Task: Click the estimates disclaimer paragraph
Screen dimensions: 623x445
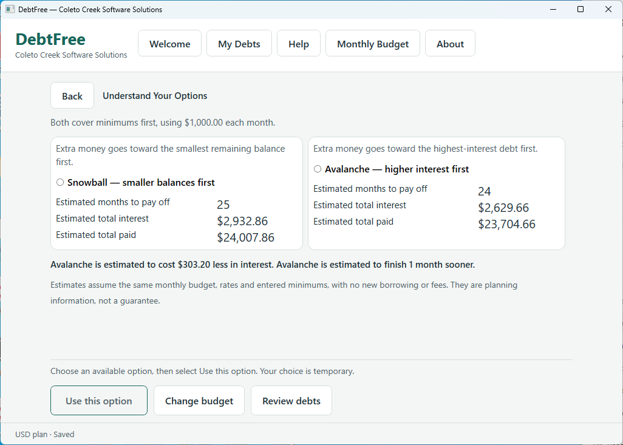Action: click(284, 293)
